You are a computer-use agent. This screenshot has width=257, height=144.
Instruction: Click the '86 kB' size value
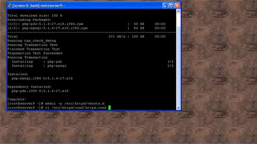tap(139, 28)
